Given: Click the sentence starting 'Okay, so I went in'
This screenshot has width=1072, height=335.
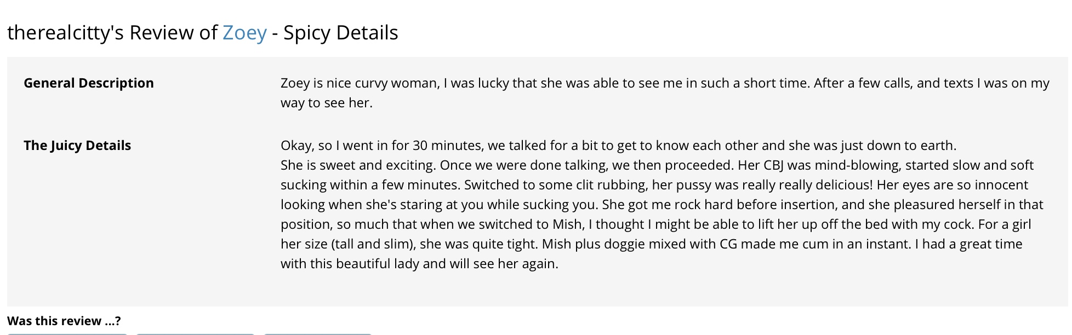Looking at the screenshot, I should click(x=618, y=146).
